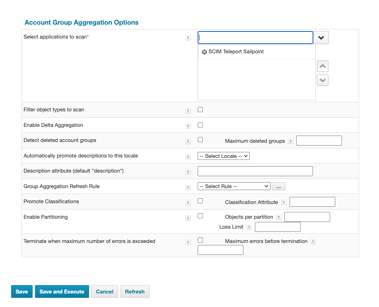The height and width of the screenshot is (307, 379).
Task: Open the Select Locale dropdown
Action: point(223,156)
